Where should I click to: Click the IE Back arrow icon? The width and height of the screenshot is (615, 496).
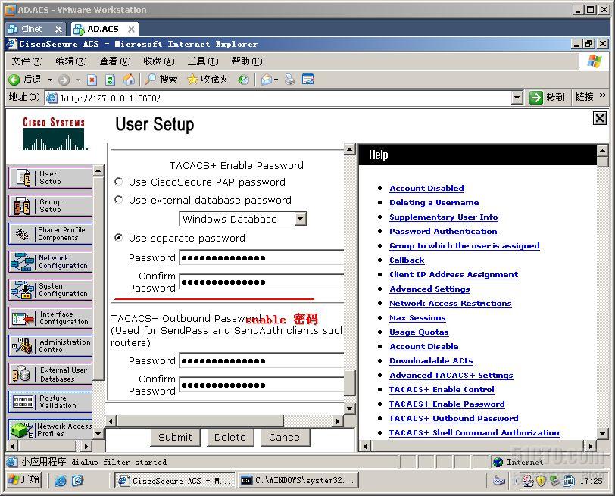14,80
